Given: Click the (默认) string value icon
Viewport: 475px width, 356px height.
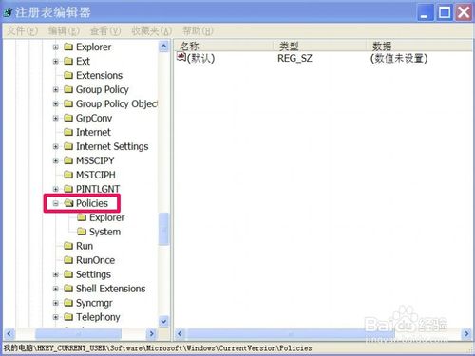Looking at the screenshot, I should [x=181, y=57].
